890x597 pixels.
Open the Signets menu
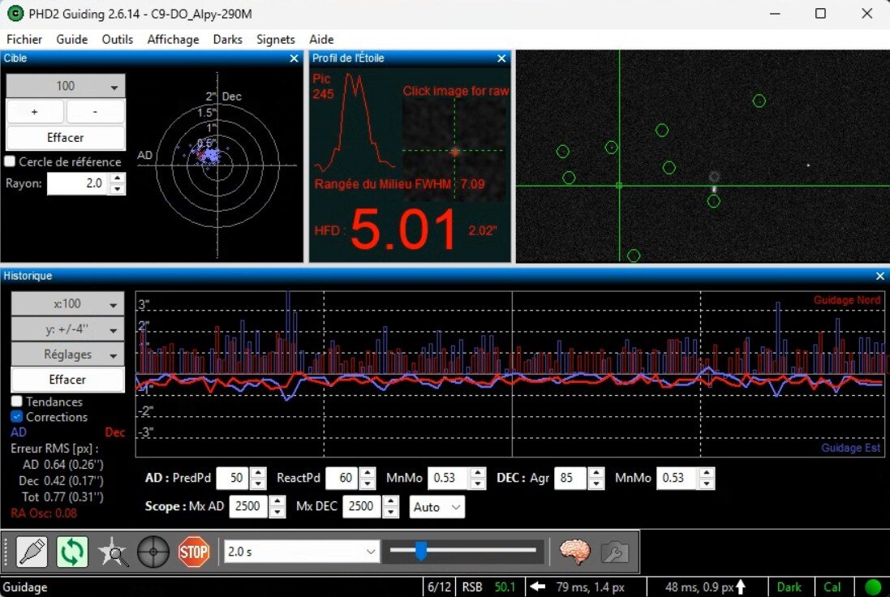pyautogui.click(x=276, y=39)
